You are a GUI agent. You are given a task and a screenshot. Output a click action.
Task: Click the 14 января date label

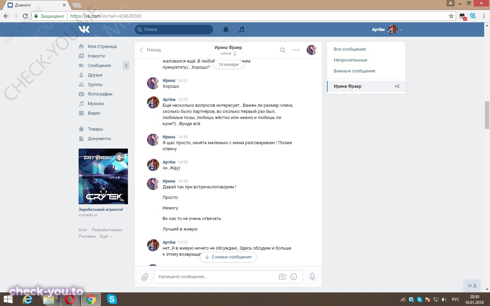point(228,65)
